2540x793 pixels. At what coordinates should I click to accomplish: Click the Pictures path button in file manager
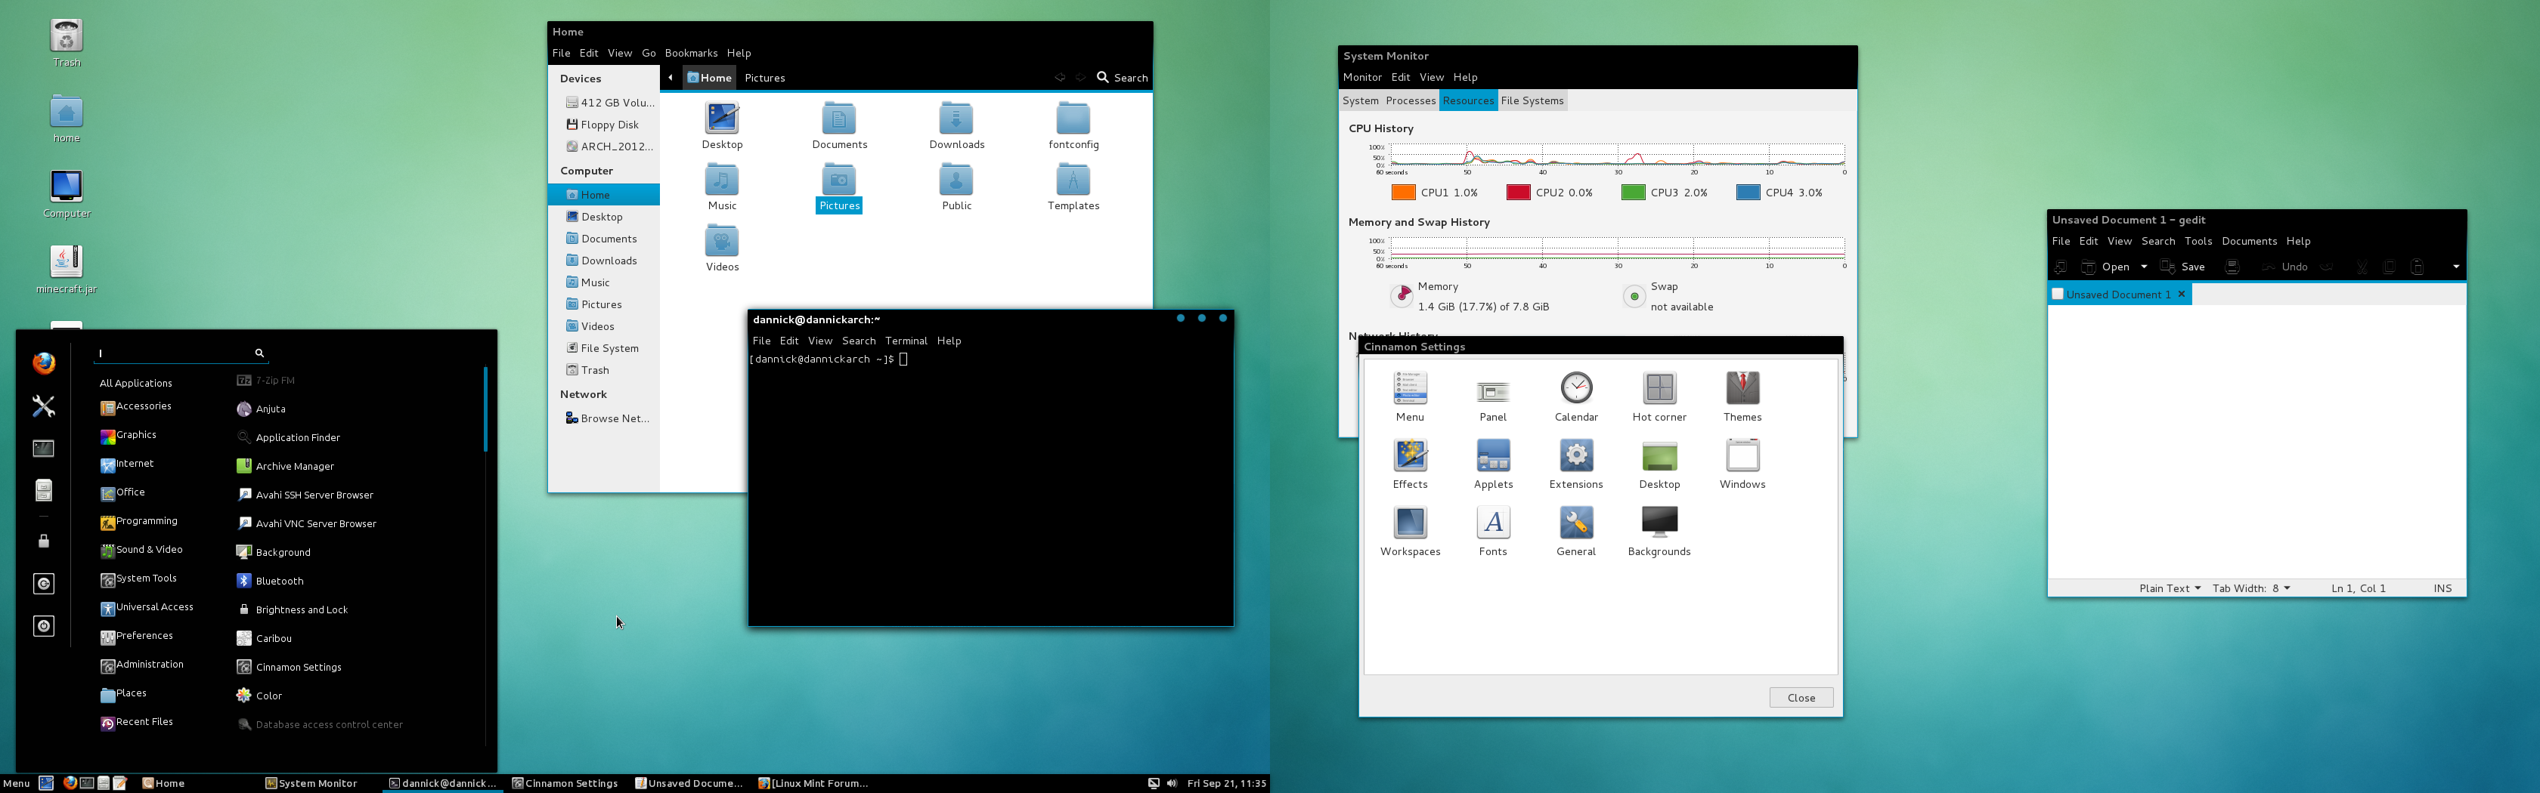pos(764,78)
